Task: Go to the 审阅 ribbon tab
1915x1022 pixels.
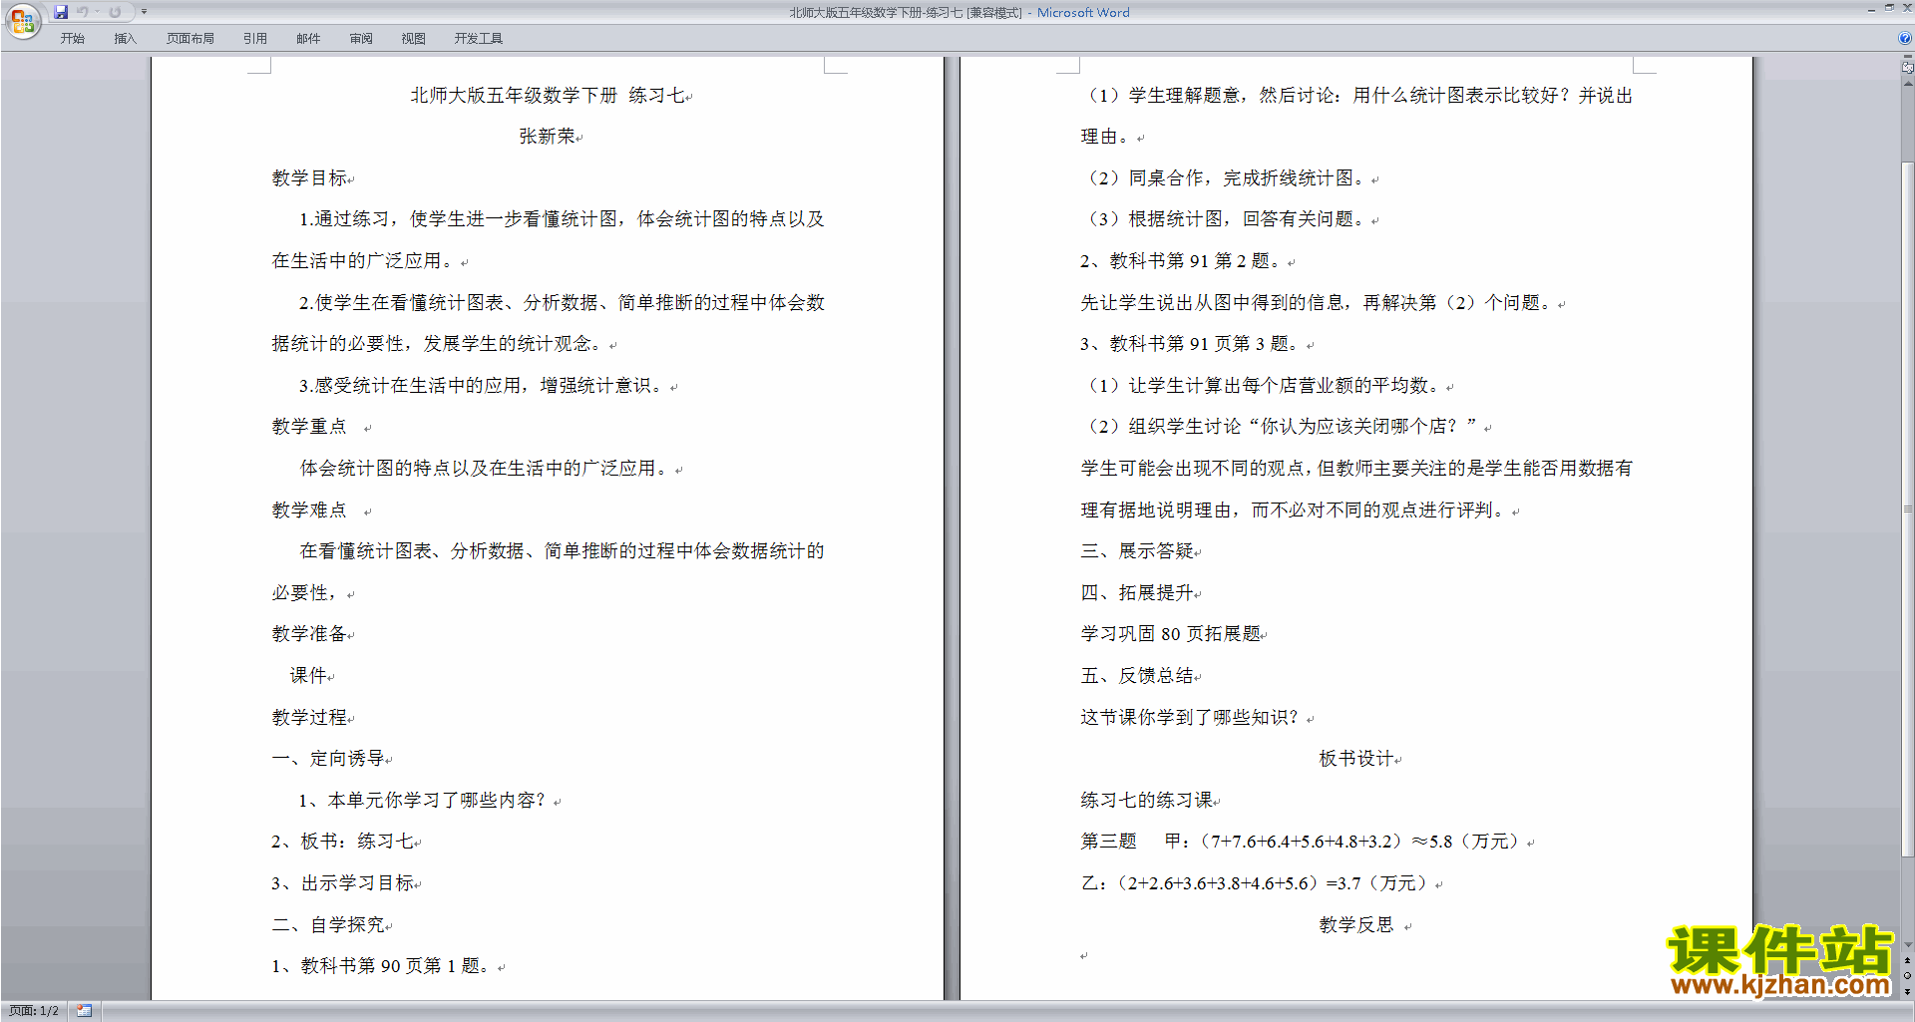Action: [361, 39]
